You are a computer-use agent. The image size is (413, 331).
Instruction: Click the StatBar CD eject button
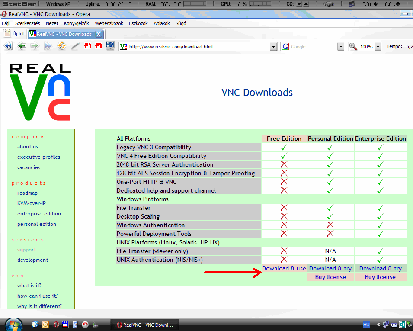tap(306, 4)
